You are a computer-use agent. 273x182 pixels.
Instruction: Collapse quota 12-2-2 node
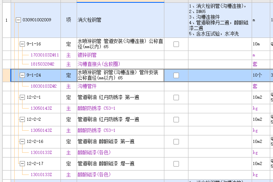tap(22, 119)
